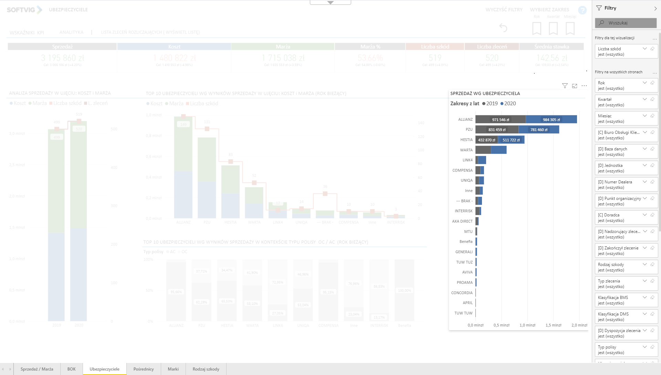Expand the Typ polisy filter card
Image resolution: width=661 pixels, height=375 pixels.
(x=644, y=347)
